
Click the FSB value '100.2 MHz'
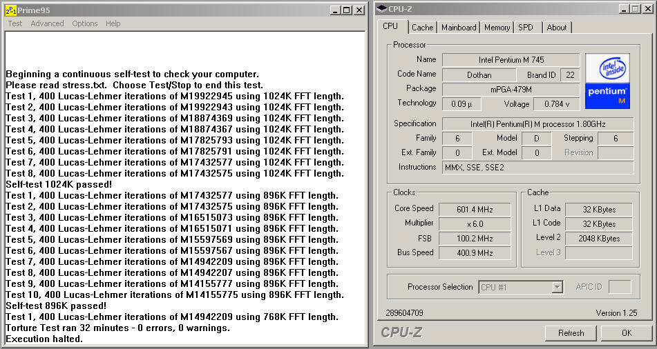pos(475,239)
